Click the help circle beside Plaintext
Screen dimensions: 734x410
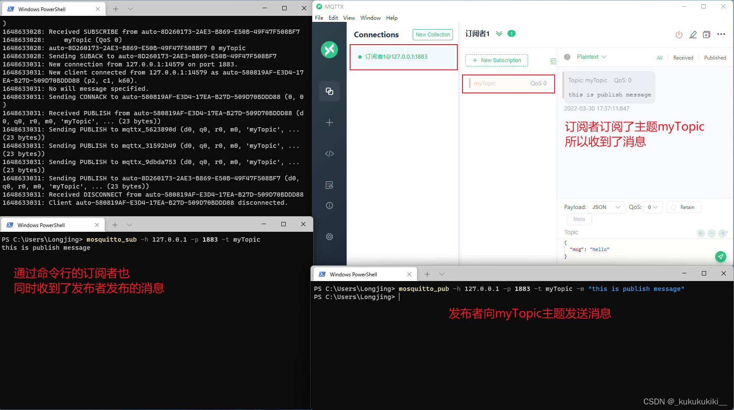567,57
